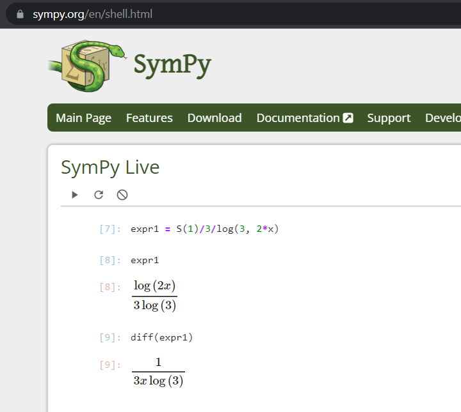Hit the interrupt kernel stop icon
Viewport: 461px width, 412px height.
[x=122, y=195]
